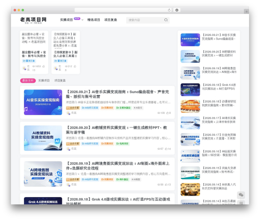
Task: Open the 实操项目 navigation menu
Action: (x=67, y=20)
